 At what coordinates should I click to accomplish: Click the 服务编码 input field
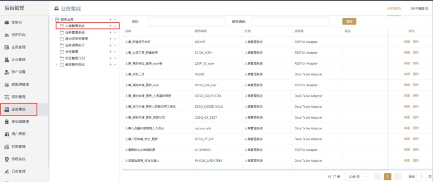[x=290, y=21]
